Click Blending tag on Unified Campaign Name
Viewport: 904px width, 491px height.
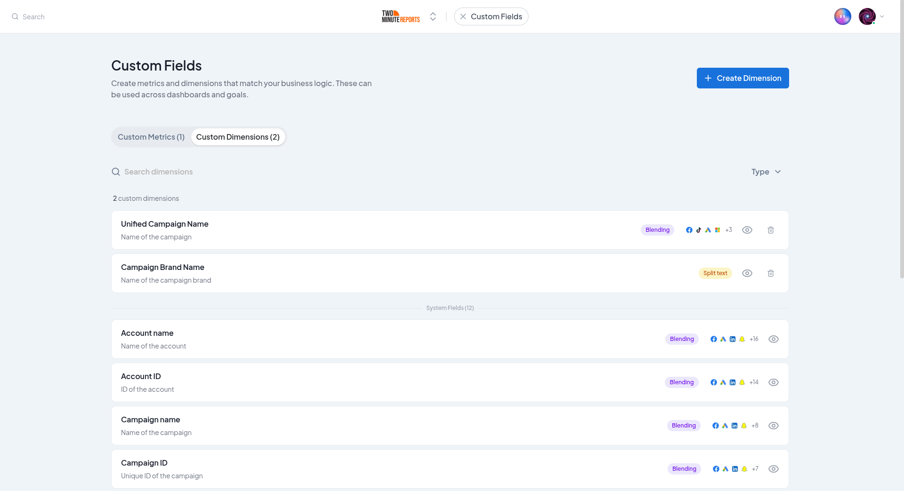657,230
